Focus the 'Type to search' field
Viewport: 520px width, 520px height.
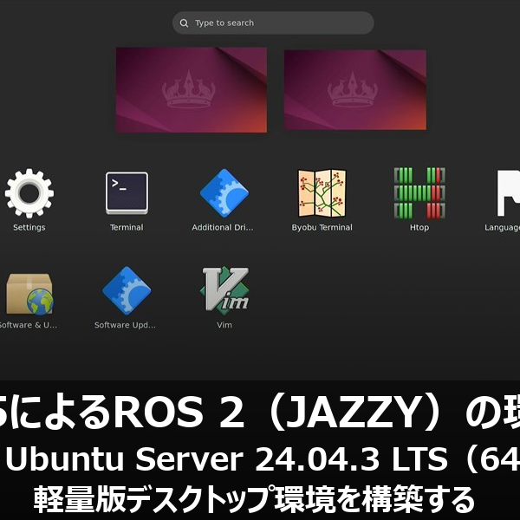tap(277, 23)
